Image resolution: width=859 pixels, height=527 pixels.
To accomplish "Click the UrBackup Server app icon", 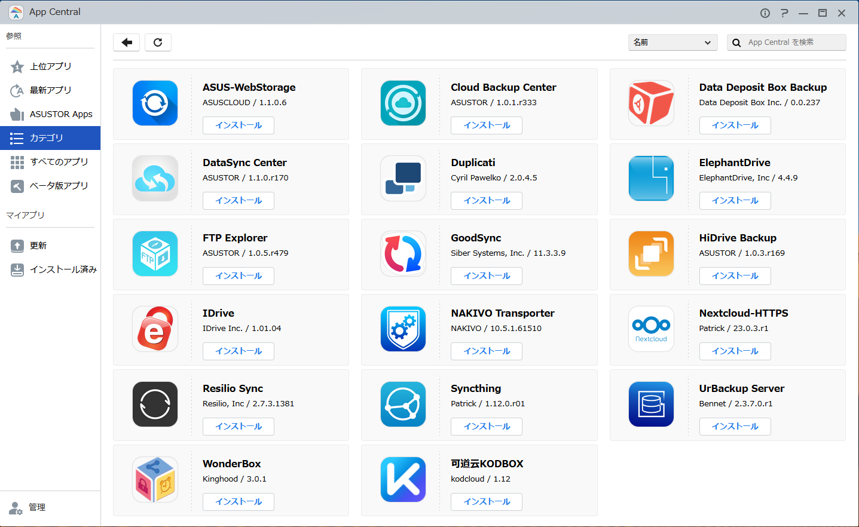I will [x=652, y=405].
